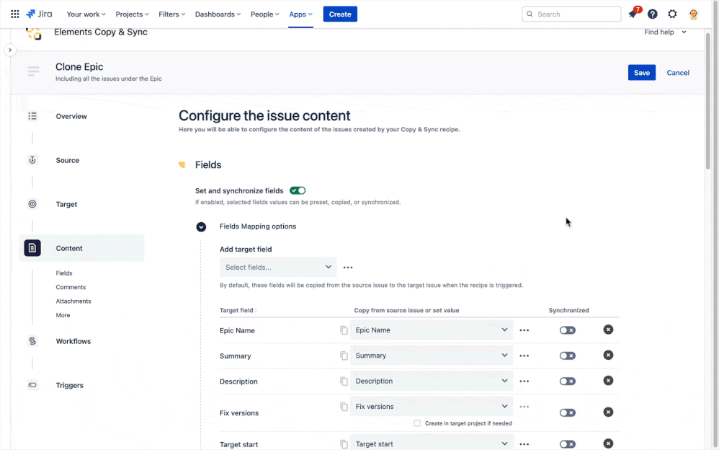The width and height of the screenshot is (719, 450).
Task: Check Create in target project if needed
Action: 417,423
